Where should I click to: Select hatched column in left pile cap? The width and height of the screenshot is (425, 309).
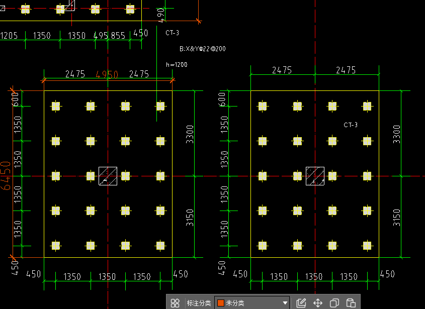(108, 176)
